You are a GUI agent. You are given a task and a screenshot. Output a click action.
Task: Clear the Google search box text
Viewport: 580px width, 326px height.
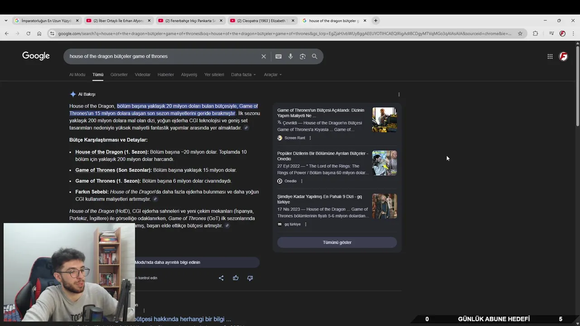[263, 57]
